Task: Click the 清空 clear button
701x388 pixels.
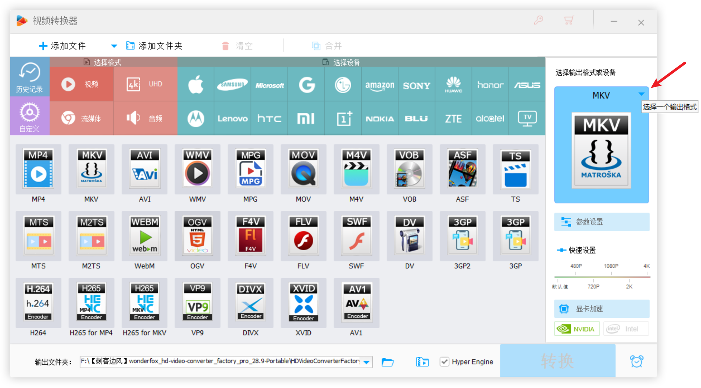Action: tap(237, 46)
